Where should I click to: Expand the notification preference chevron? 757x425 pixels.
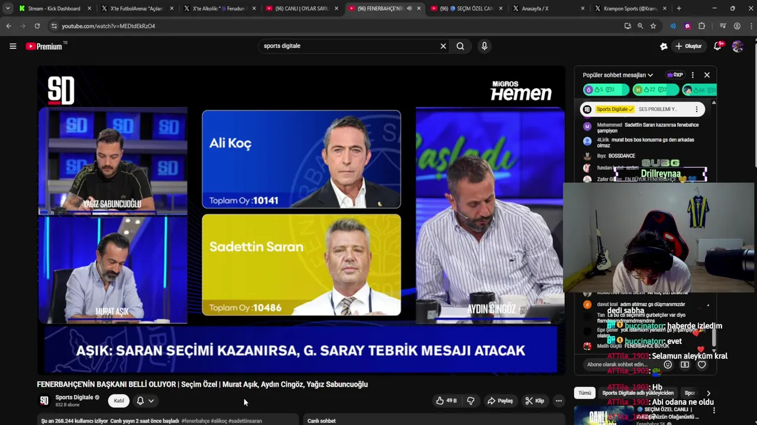click(x=151, y=401)
